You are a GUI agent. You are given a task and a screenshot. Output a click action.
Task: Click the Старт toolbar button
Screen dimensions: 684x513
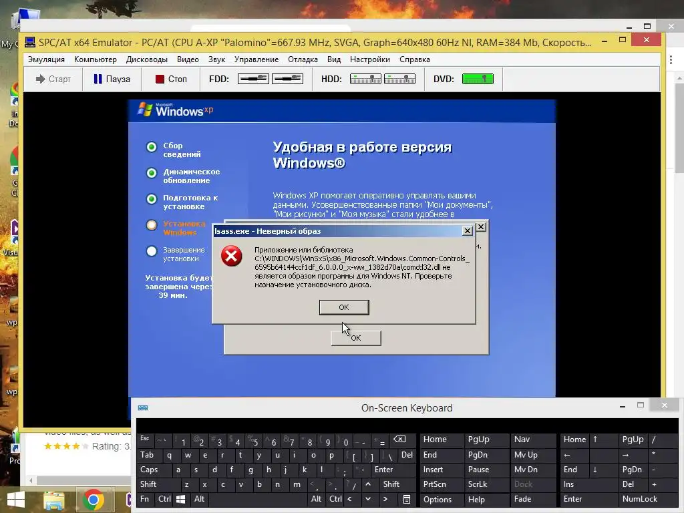point(53,79)
